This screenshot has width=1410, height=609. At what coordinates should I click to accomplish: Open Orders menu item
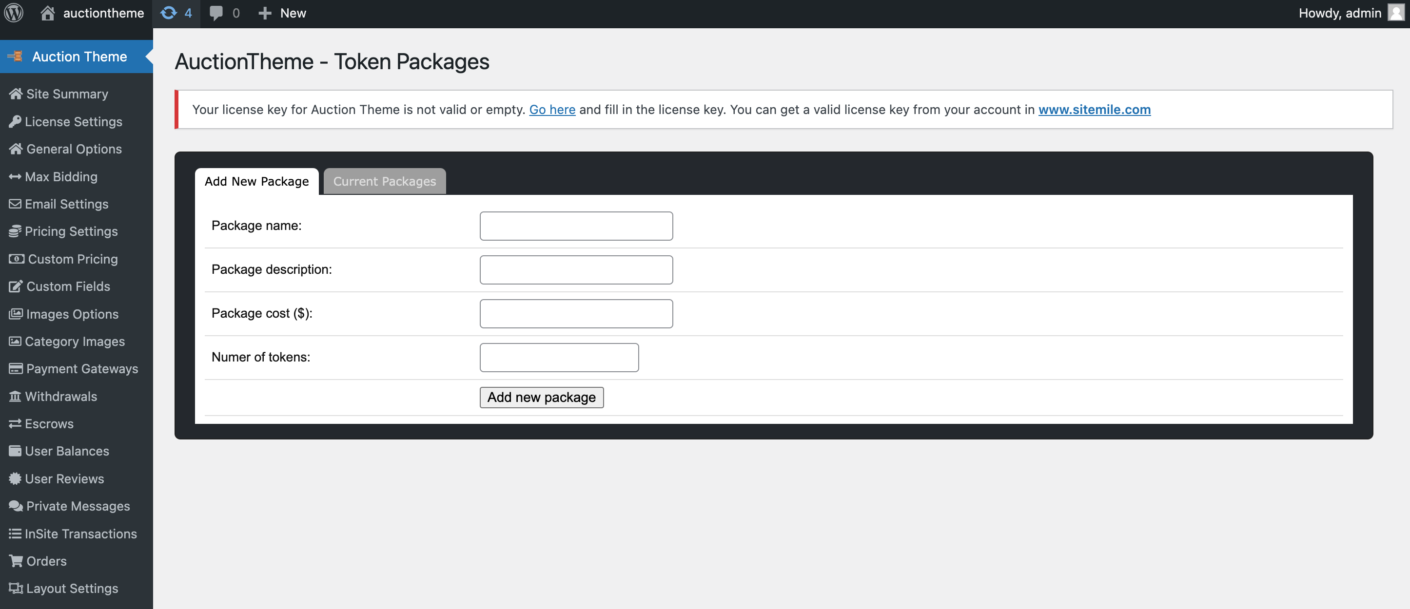(46, 561)
